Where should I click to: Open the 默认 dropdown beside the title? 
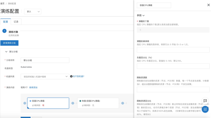click(x=33, y=12)
